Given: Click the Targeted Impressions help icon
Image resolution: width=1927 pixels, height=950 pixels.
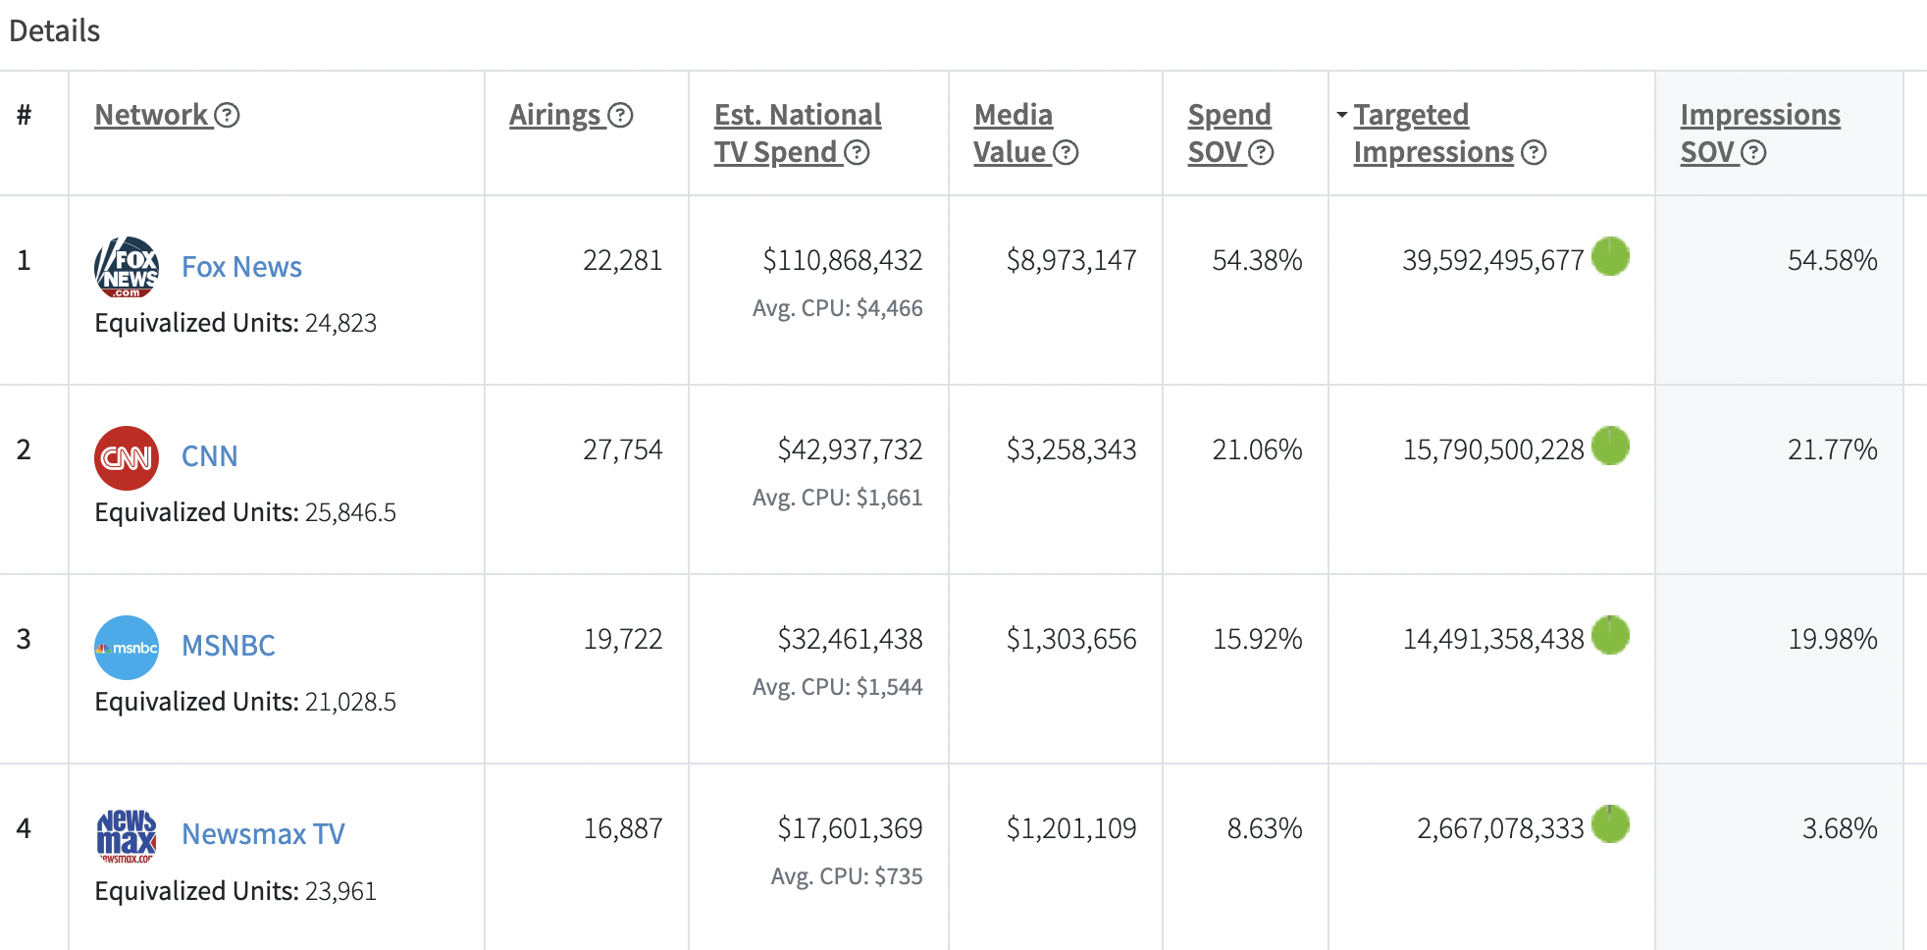Looking at the screenshot, I should [1534, 153].
